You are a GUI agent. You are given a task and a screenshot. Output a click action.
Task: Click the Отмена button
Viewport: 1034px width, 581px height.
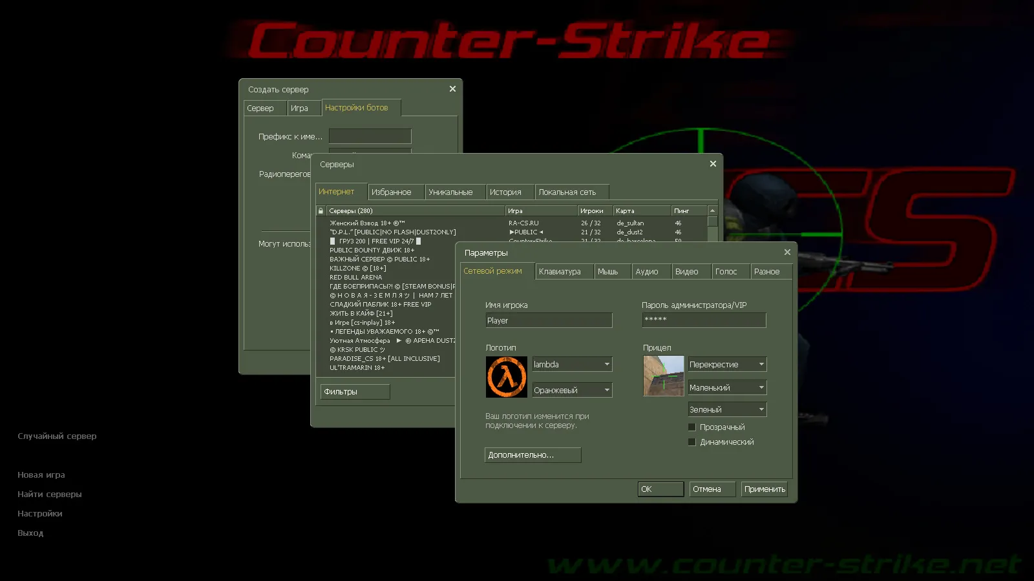[x=713, y=489]
